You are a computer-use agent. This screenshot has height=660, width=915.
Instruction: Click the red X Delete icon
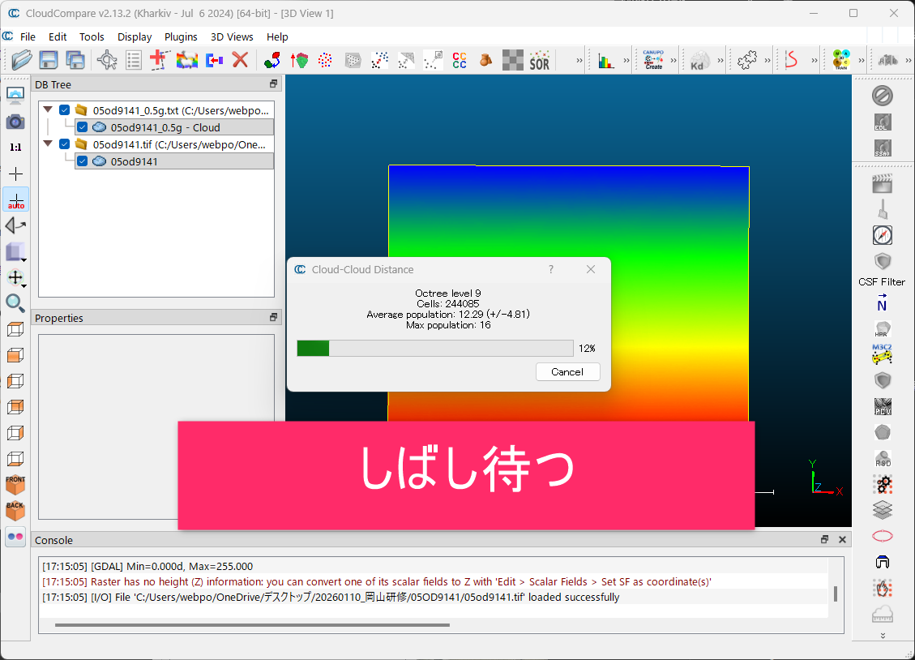(x=240, y=60)
